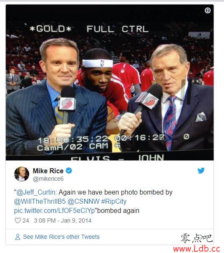Open the embedded broadcast photo
Screen dimensions: 224x253
coord(110,82)
